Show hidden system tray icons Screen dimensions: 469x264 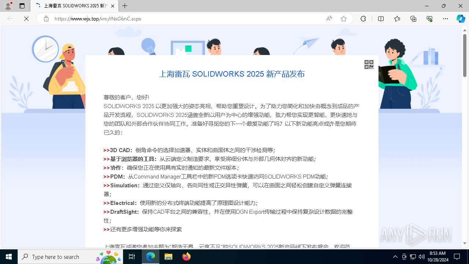click(x=395, y=257)
